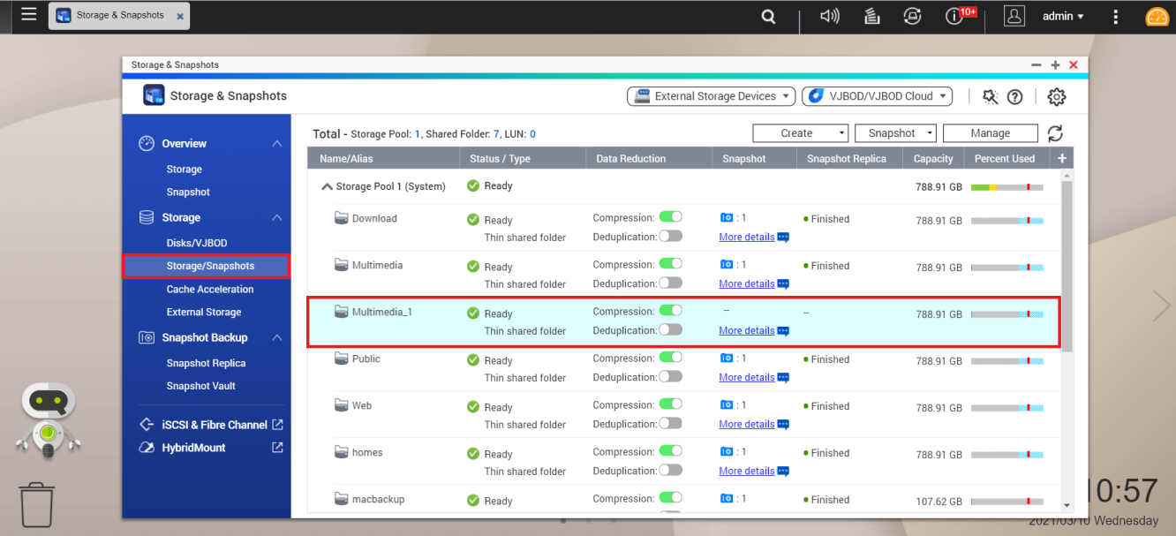Click the Manage button
This screenshot has width=1176, height=536.
[x=990, y=133]
